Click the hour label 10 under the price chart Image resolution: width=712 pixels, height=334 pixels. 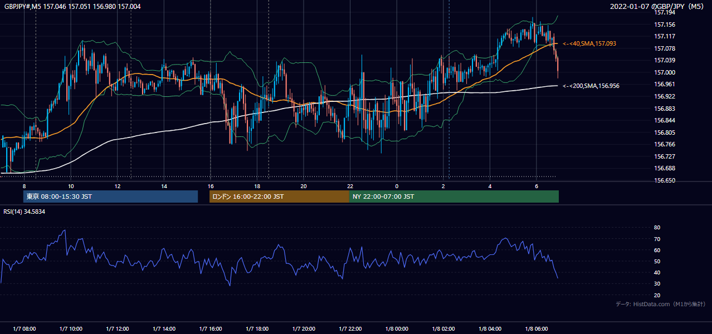[71, 186]
